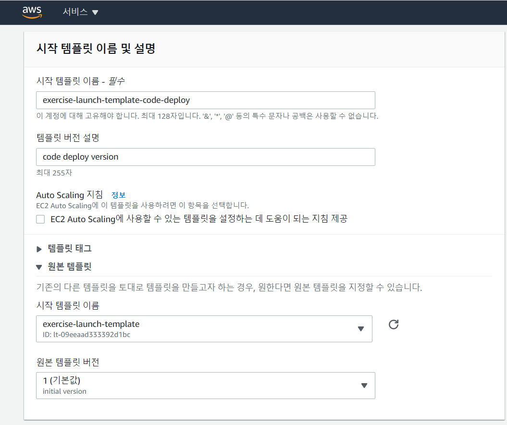Click the template ID lt-09eeaad333392d1bc text
Image resolution: width=507 pixels, height=425 pixels.
[87, 335]
